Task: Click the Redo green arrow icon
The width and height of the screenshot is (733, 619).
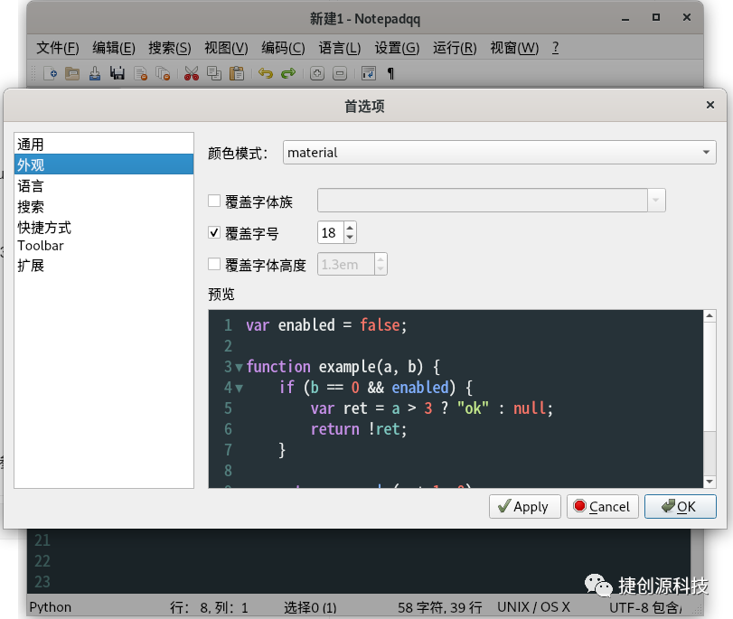Action: tap(288, 73)
